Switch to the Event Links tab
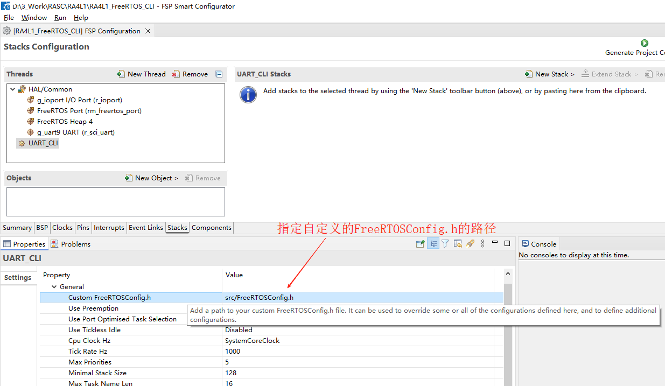Viewport: 665px width, 386px height. click(x=146, y=228)
